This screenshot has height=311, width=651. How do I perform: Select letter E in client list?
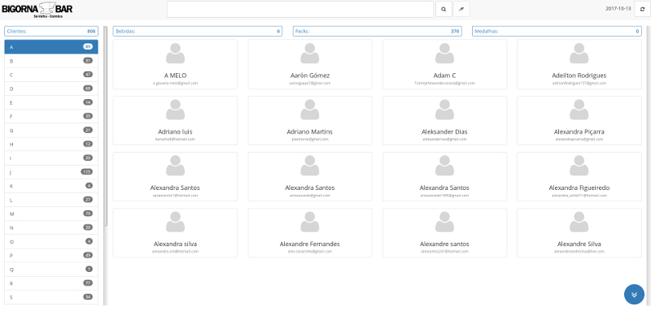(51, 102)
